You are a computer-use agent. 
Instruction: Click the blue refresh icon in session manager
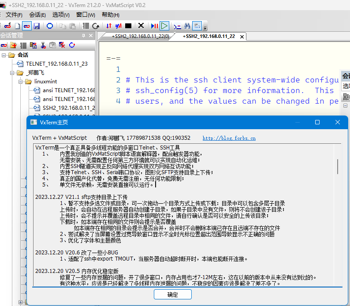pos(72,45)
